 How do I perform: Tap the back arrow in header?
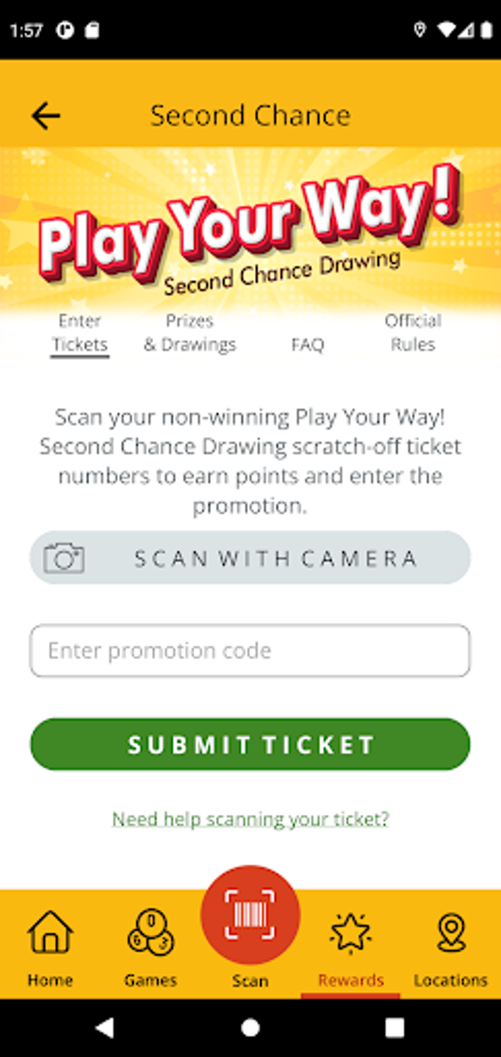pos(46,116)
